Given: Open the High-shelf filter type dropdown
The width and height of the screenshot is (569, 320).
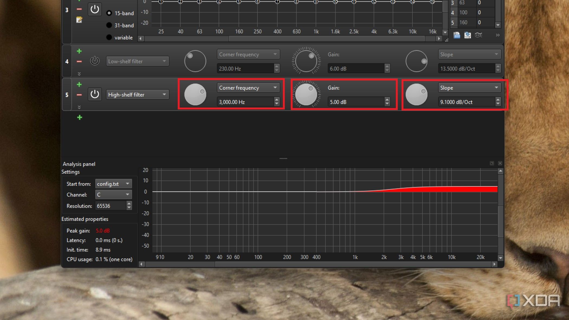Looking at the screenshot, I should [137, 94].
